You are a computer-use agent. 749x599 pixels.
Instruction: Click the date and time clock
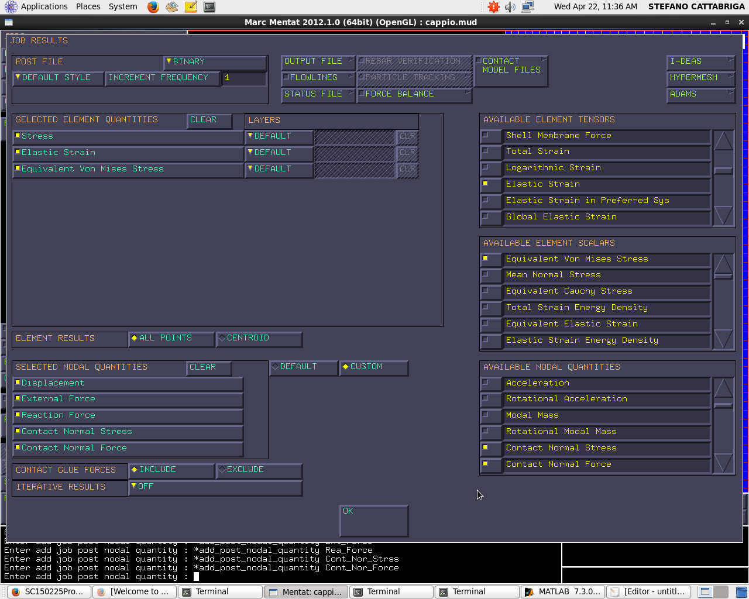point(596,7)
